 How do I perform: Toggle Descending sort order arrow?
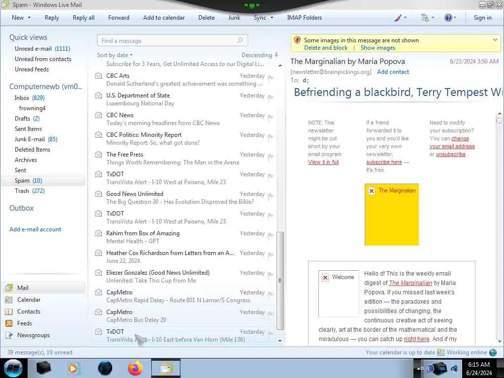(x=277, y=55)
